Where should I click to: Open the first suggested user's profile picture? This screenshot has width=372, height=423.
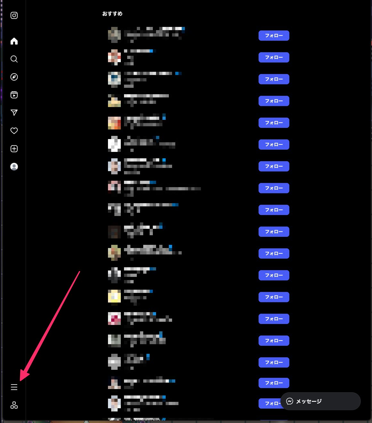(x=114, y=35)
